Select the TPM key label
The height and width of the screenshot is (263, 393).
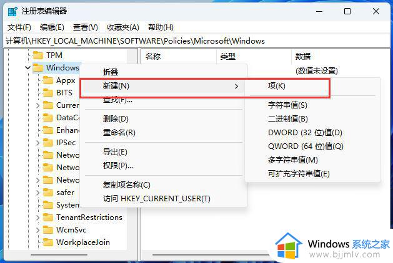(x=54, y=55)
